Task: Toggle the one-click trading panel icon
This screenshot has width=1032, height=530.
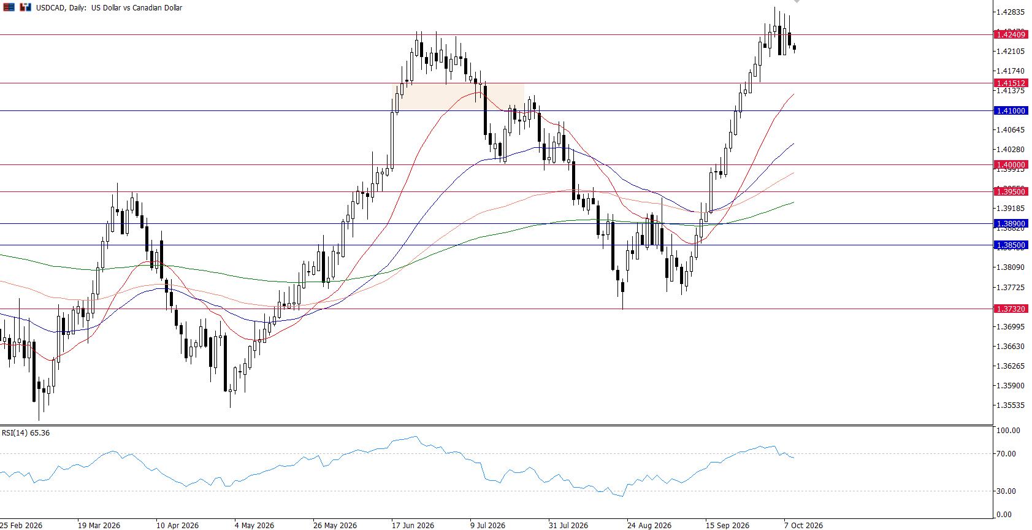Action: click(x=25, y=7)
